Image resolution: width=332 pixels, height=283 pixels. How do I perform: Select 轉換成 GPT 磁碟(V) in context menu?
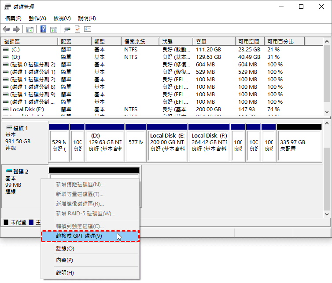(x=79, y=236)
